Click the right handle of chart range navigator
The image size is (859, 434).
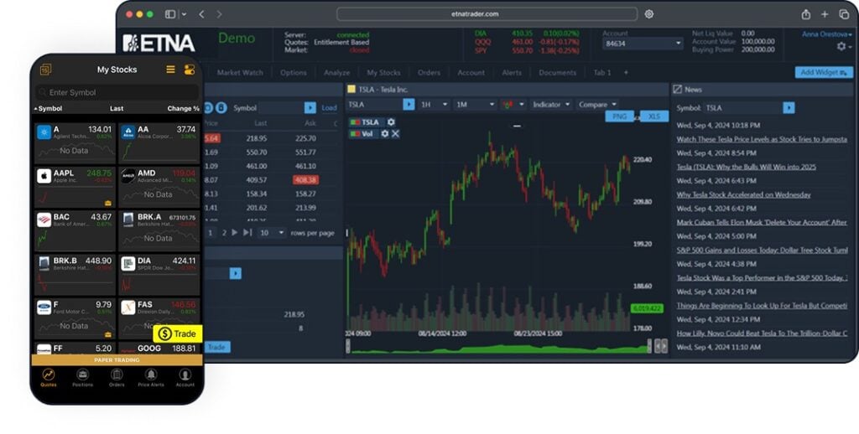pos(650,346)
